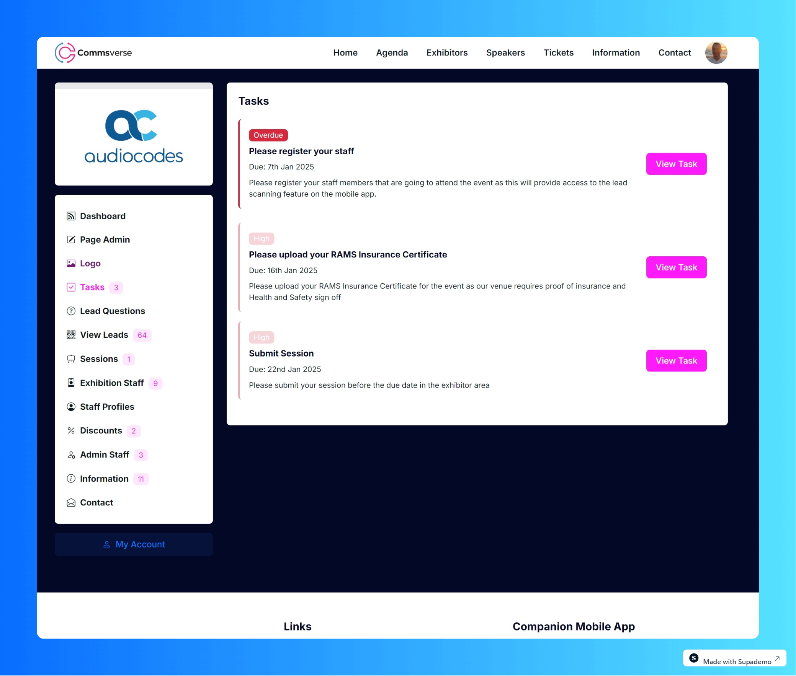View Task for overdue staff registration

[x=677, y=164]
